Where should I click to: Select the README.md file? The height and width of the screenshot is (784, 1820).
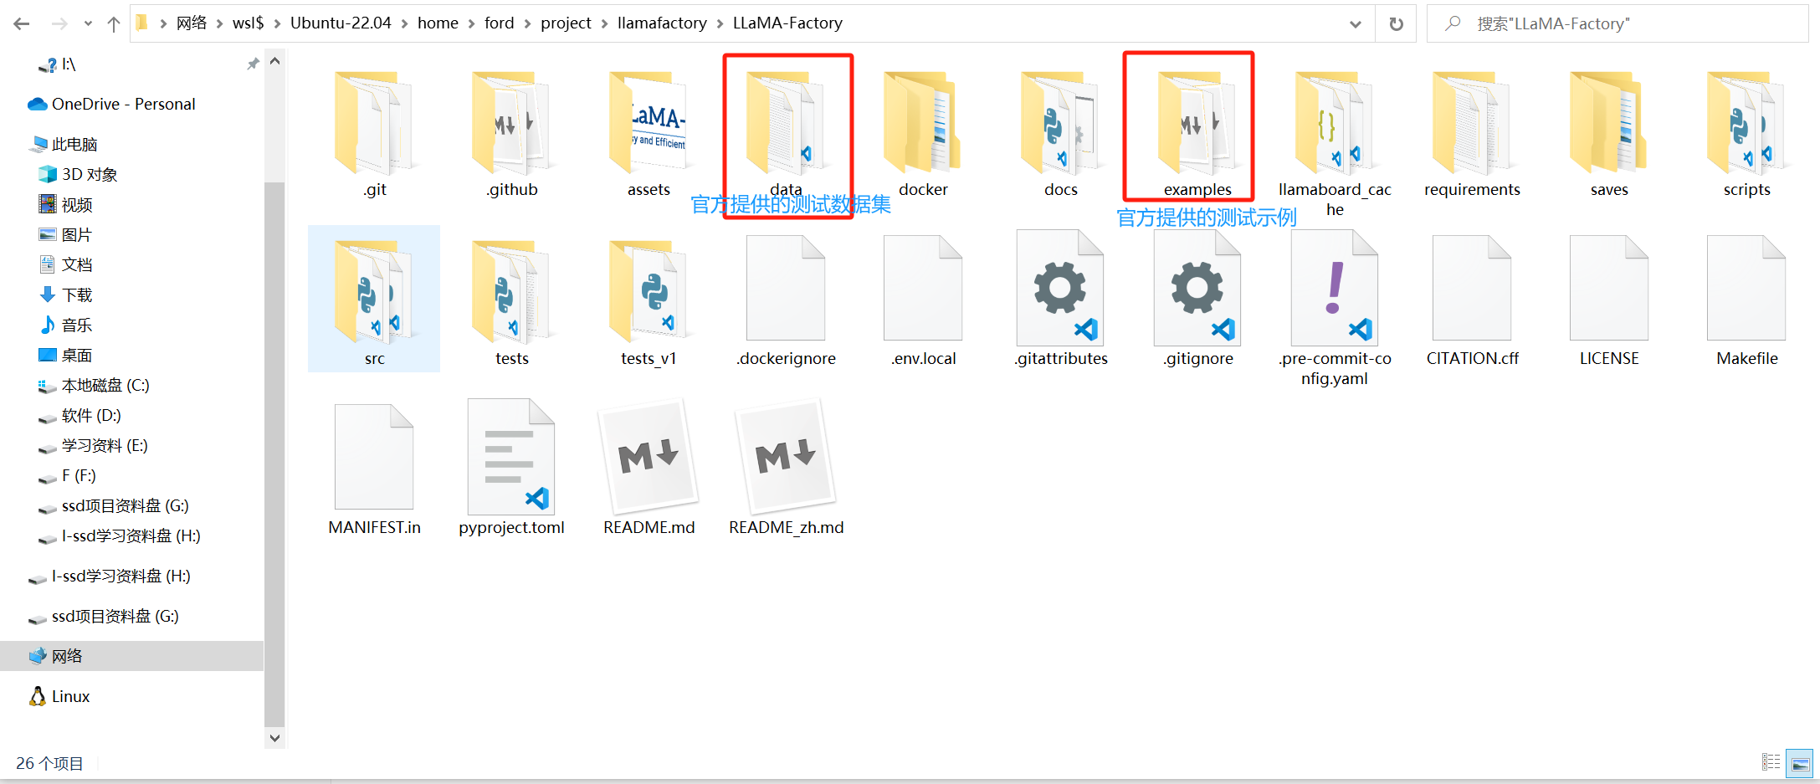click(x=649, y=469)
